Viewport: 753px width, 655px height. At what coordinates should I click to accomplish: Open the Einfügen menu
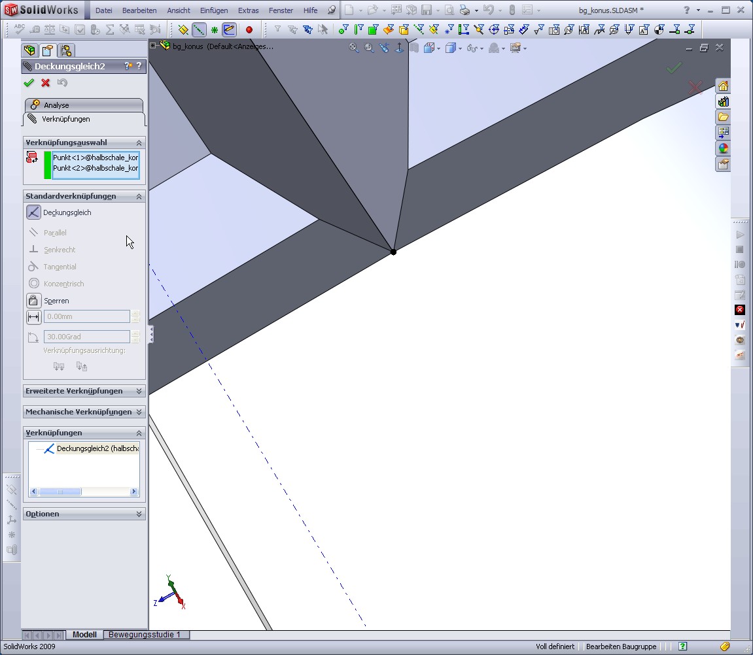click(x=214, y=10)
